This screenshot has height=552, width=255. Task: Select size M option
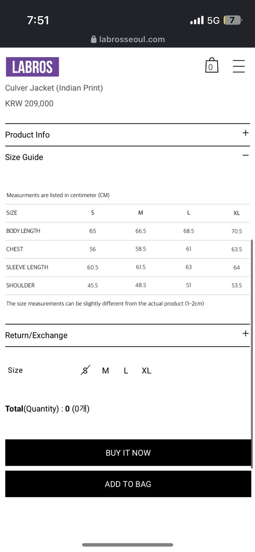pyautogui.click(x=106, y=371)
